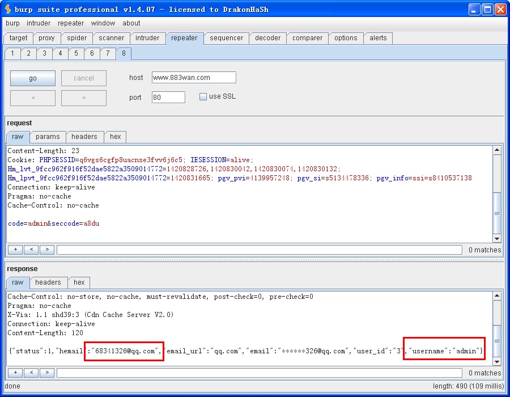Click request pane scrollbar up arrow

497,150
